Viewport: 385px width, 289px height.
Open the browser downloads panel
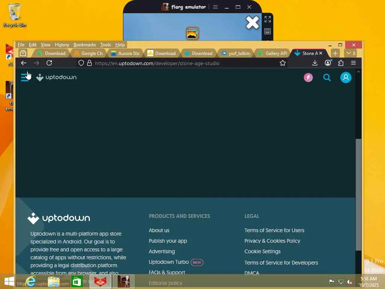coord(315,63)
